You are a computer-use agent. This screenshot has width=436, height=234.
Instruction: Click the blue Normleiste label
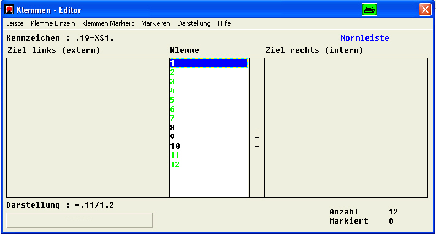pyautogui.click(x=364, y=38)
